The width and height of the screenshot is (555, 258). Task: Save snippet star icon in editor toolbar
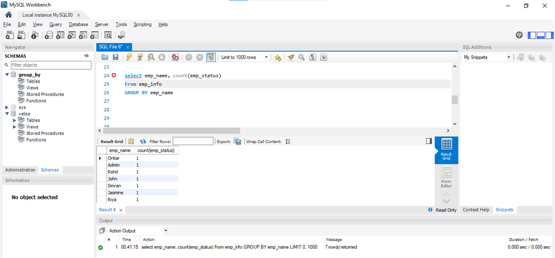(278, 57)
